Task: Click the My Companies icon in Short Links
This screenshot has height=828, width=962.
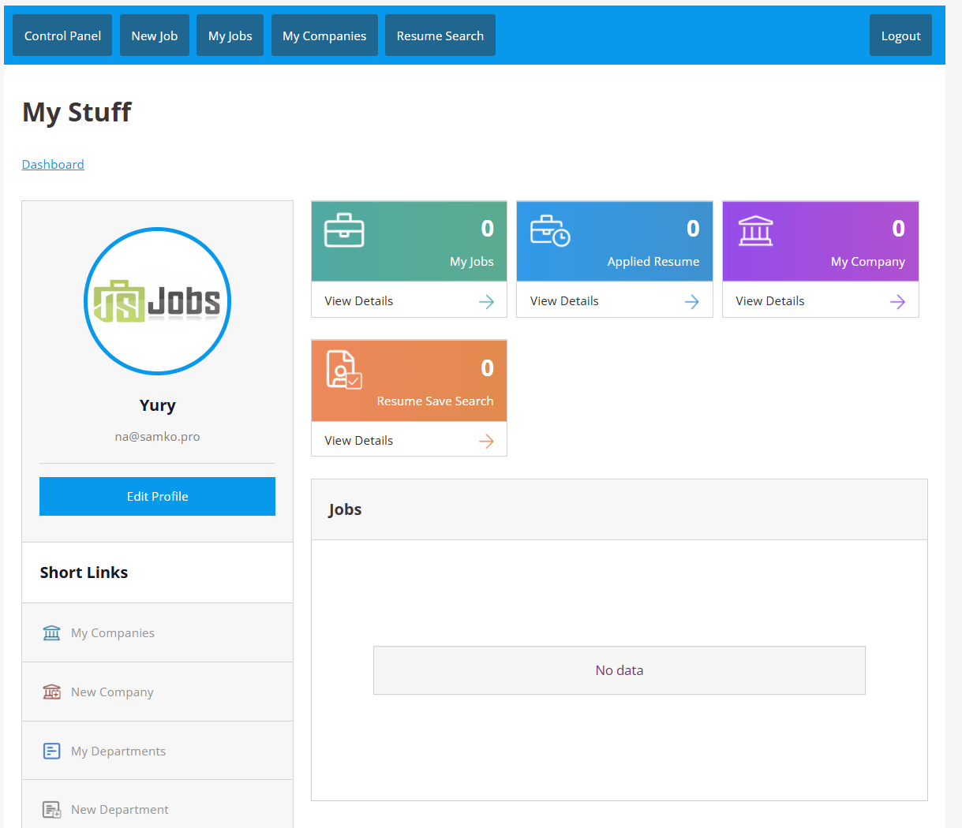Action: [52, 633]
